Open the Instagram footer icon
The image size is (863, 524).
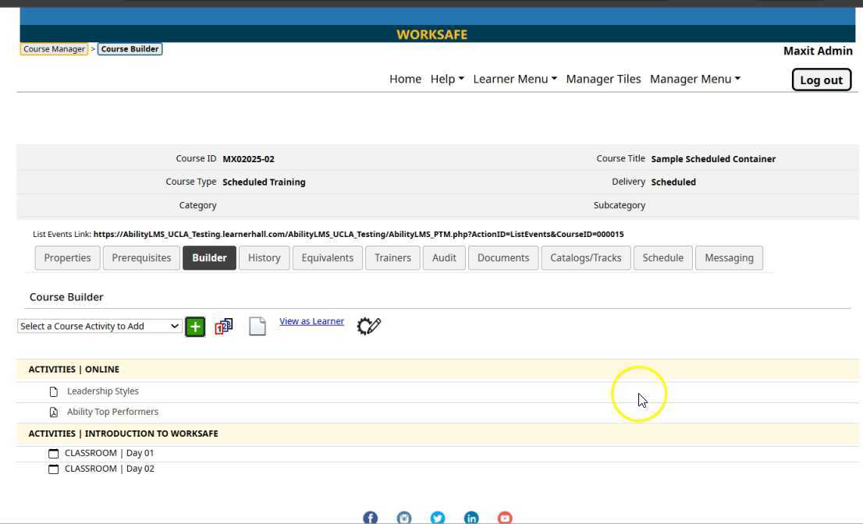(404, 518)
